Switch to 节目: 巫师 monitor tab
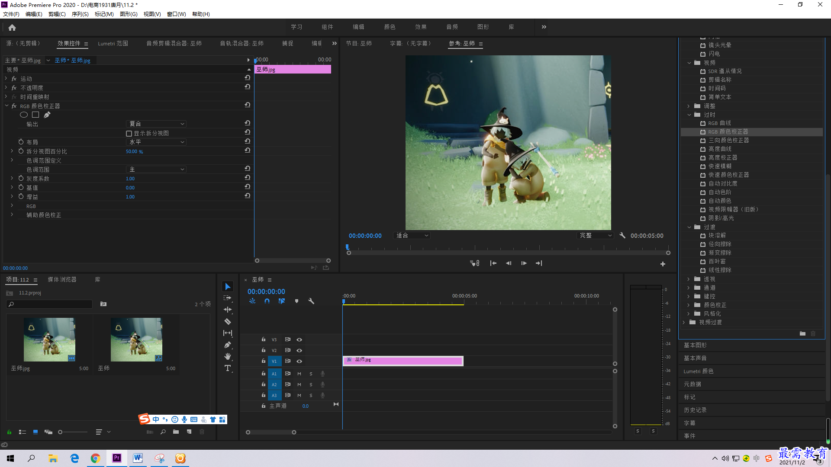The width and height of the screenshot is (831, 467). point(359,44)
